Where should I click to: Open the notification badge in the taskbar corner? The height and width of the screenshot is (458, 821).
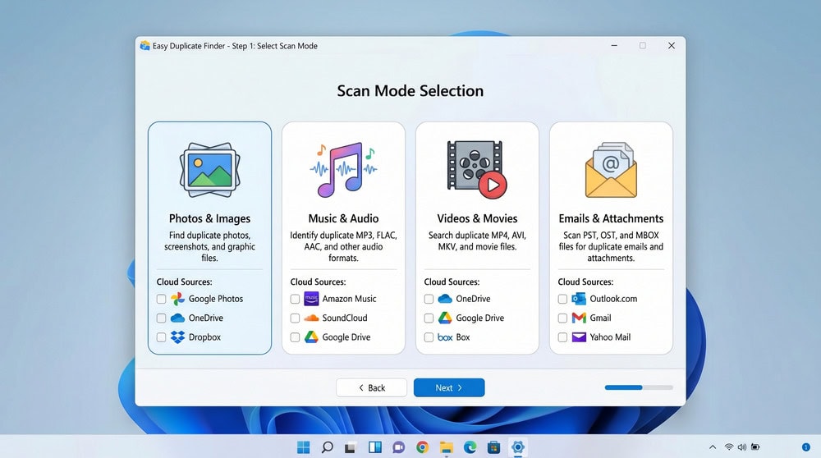[x=806, y=447]
